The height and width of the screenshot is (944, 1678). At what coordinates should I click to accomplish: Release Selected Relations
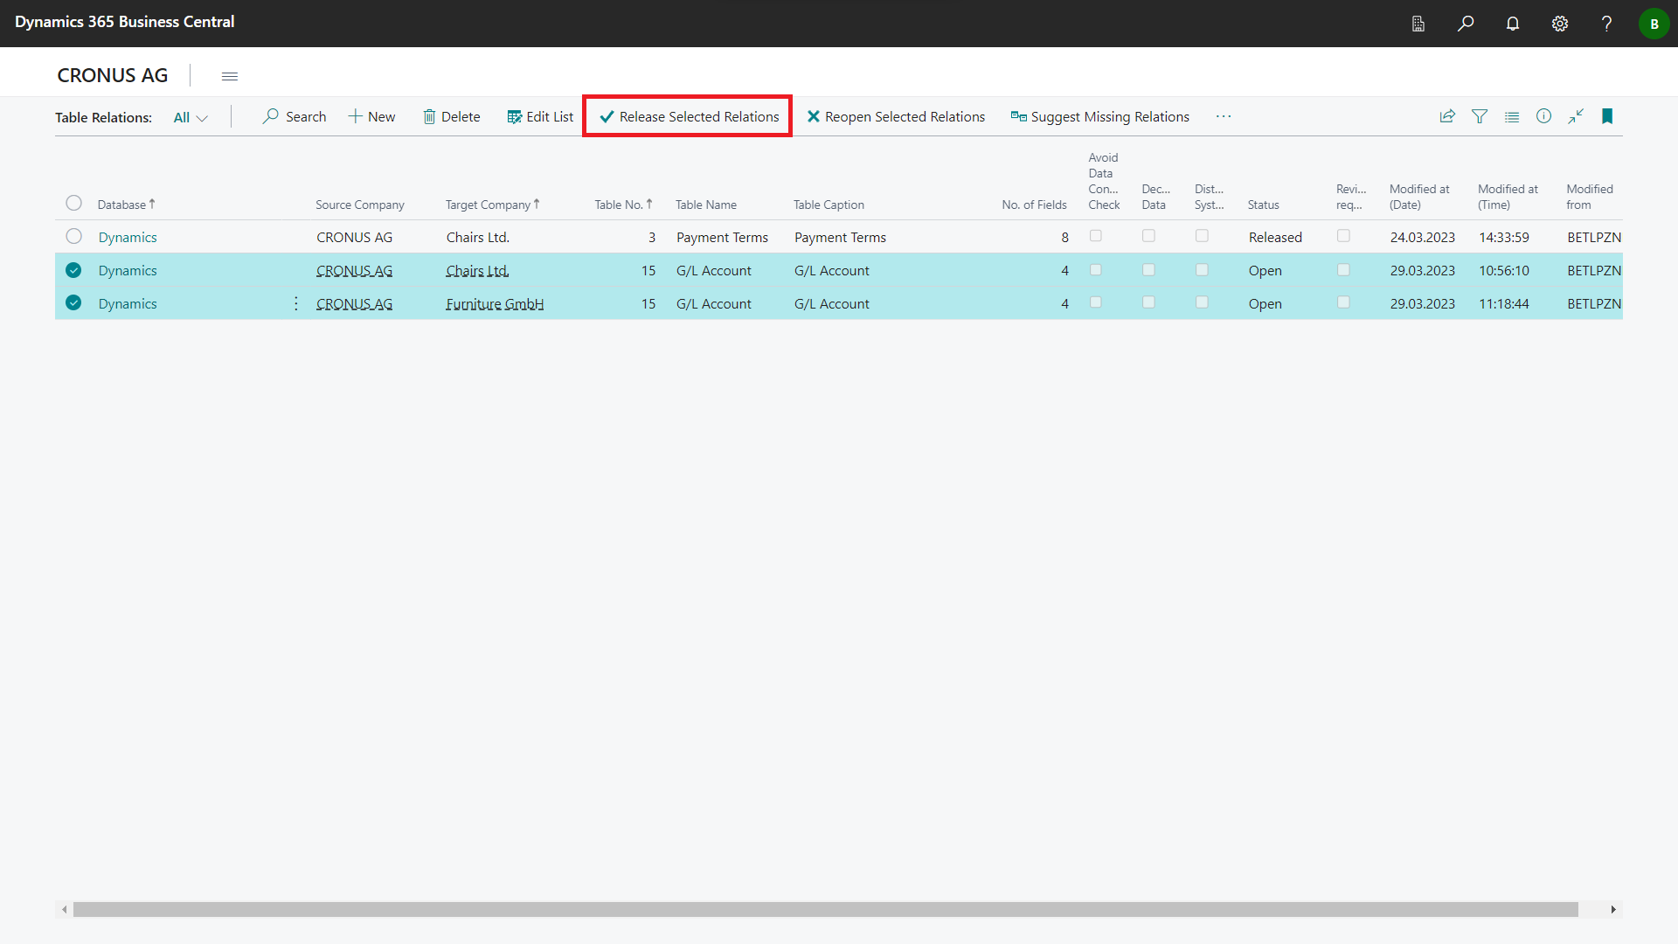coord(689,116)
